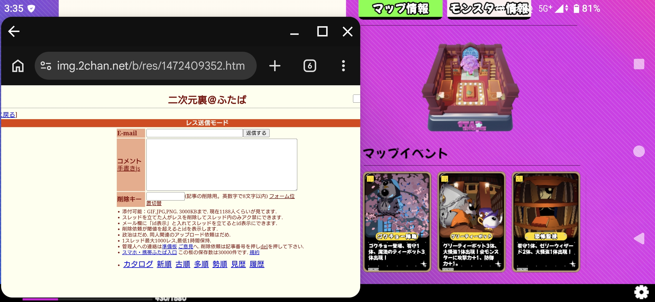Switch to the モンスター情報 tab
The height and width of the screenshot is (302, 655).
point(489,9)
